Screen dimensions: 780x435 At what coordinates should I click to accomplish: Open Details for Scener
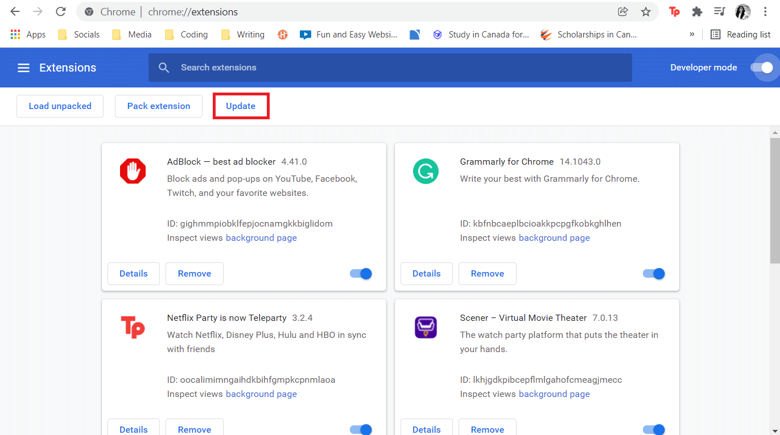427,428
